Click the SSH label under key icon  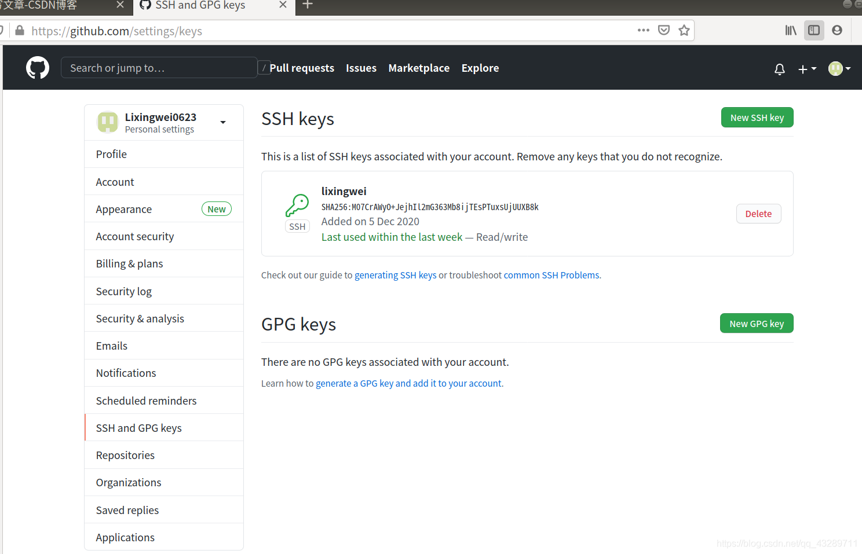coord(297,226)
